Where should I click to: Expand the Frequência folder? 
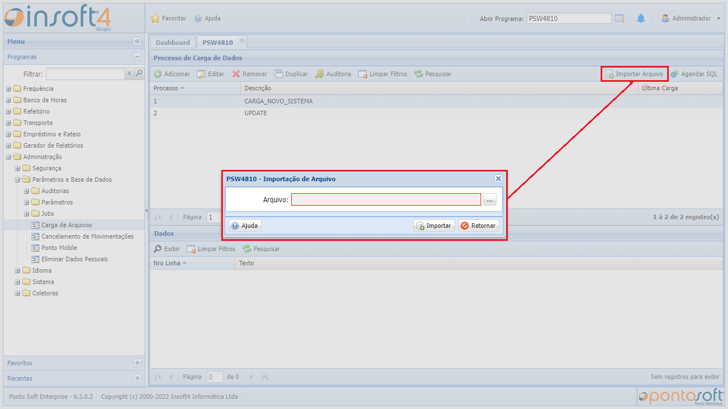pos(9,89)
